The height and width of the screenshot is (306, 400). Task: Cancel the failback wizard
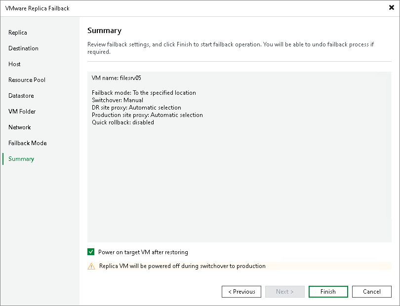pyautogui.click(x=372, y=292)
